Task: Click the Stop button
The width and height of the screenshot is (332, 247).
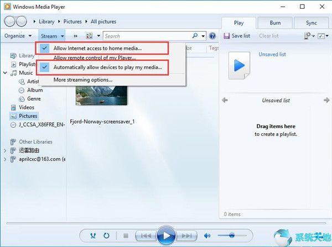Action: tap(126, 235)
